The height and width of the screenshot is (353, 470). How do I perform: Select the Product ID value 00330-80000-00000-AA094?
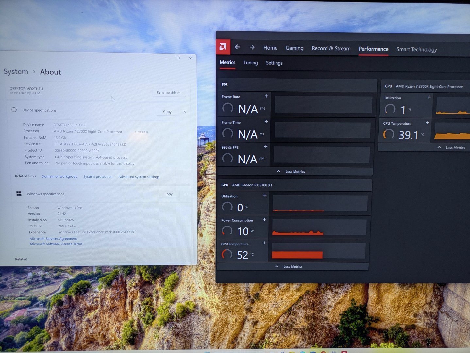(77, 151)
